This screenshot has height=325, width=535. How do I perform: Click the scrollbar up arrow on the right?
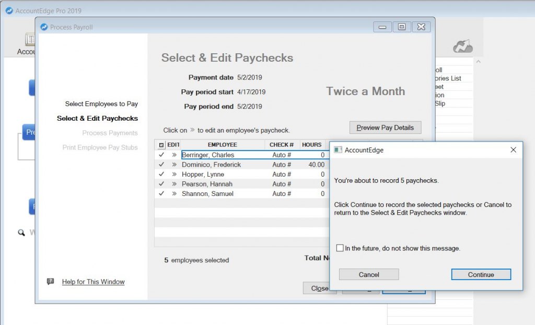point(478,62)
